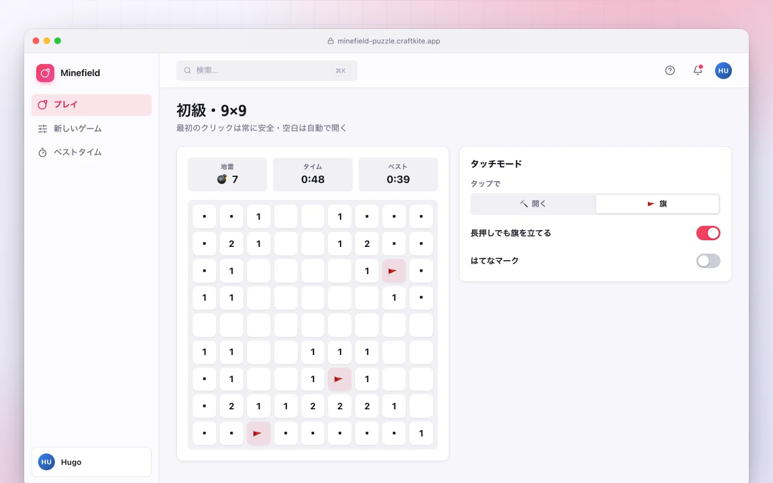
Task: Click the flagged cell between two 1 cells
Action: [339, 379]
